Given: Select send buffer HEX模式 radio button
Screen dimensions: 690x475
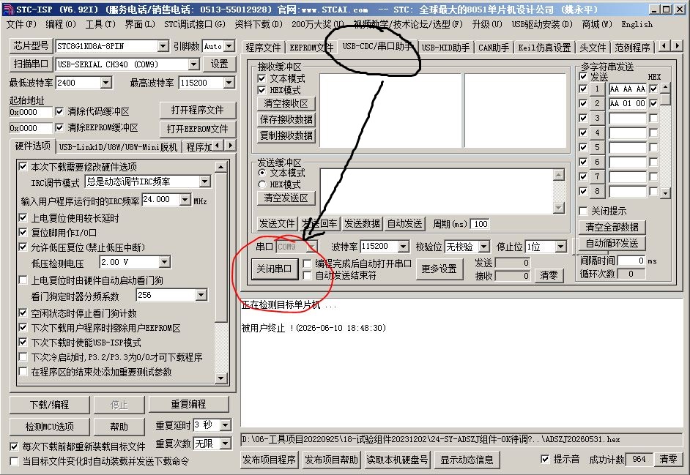Looking at the screenshot, I should (262, 184).
